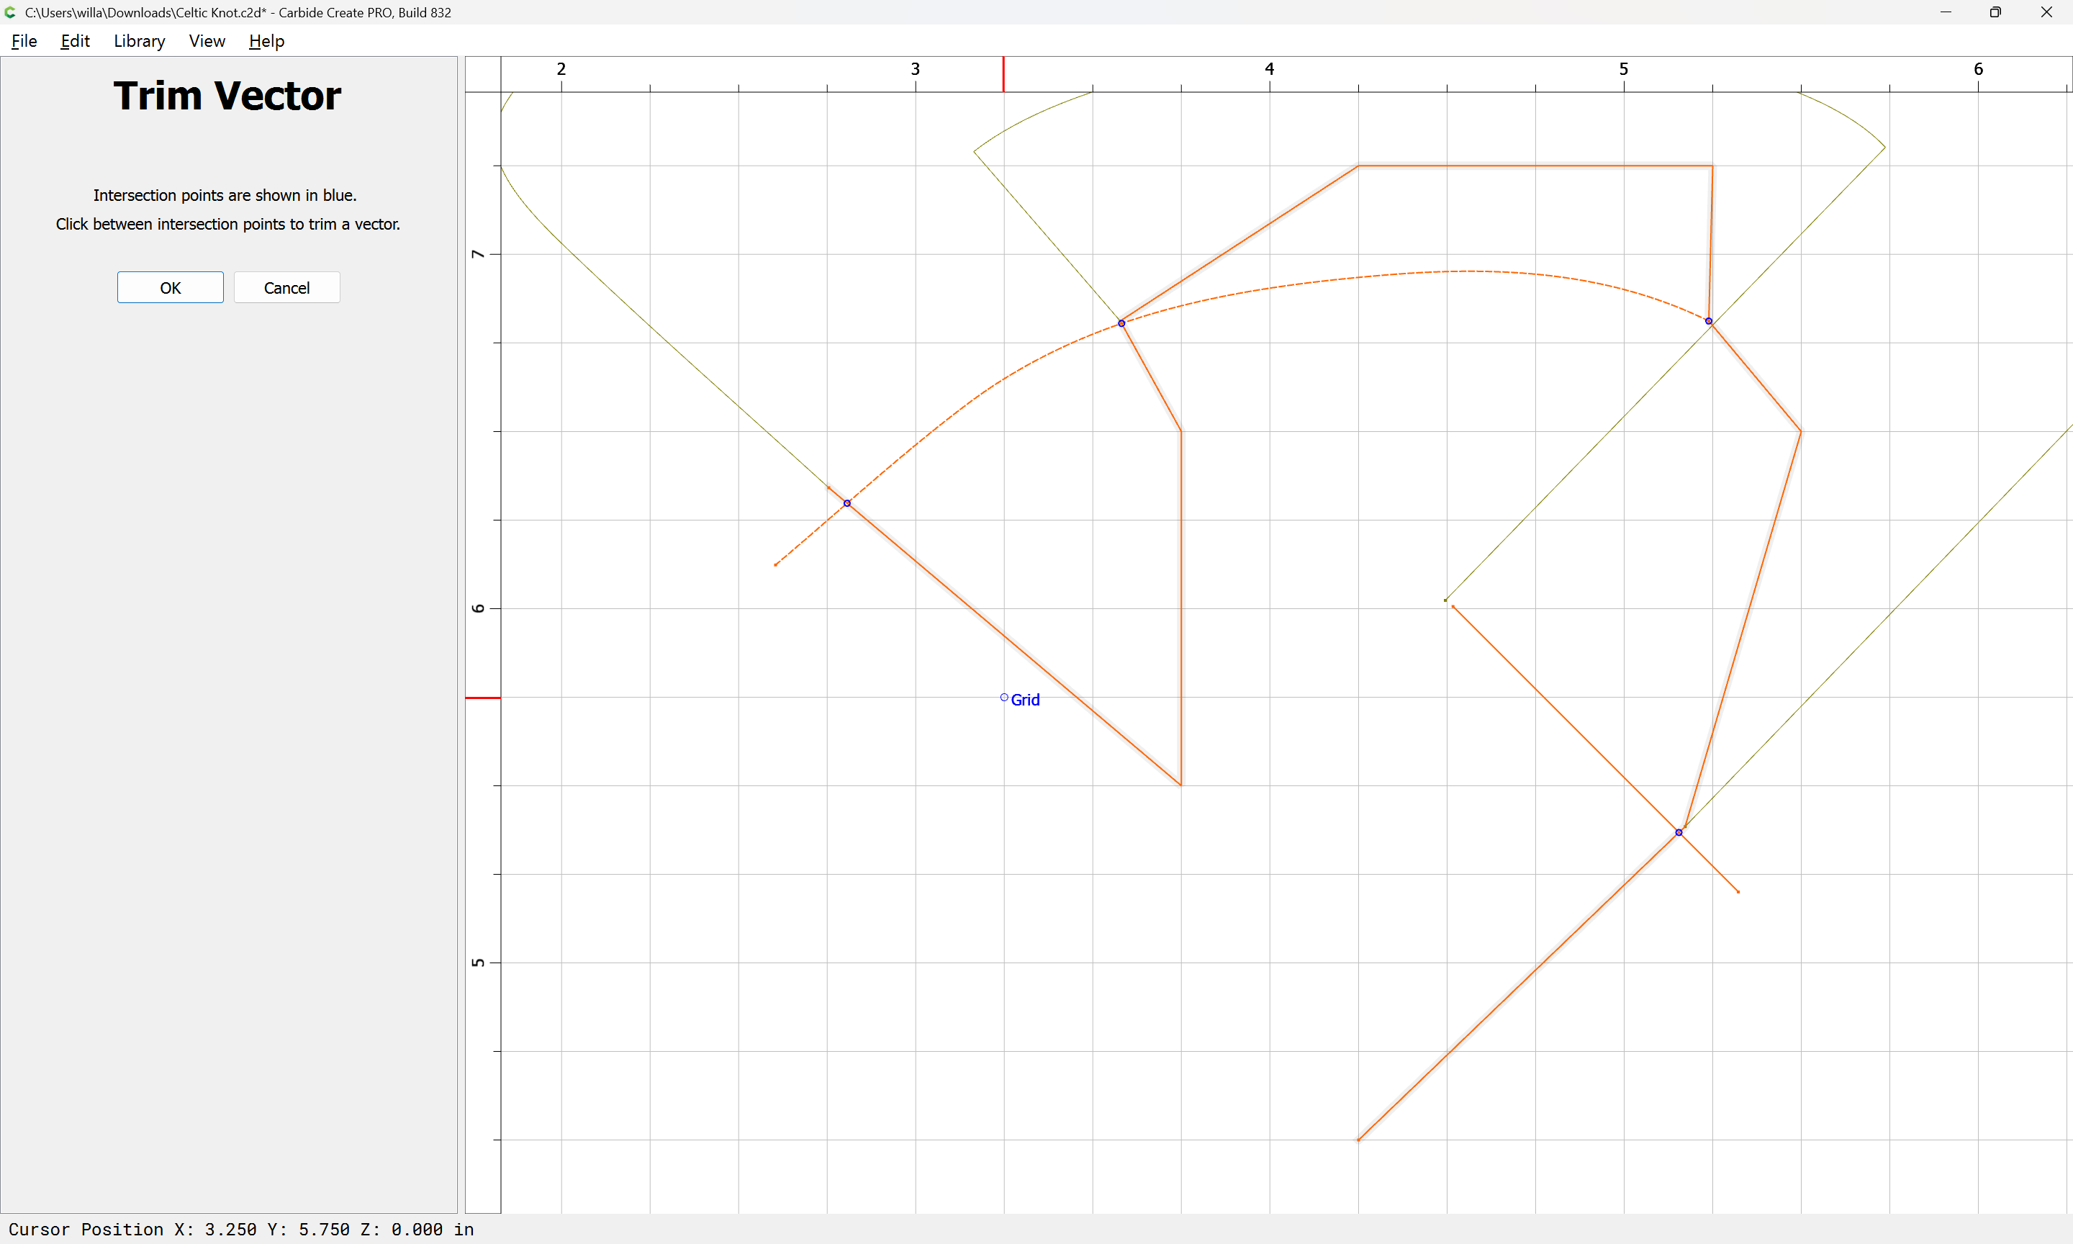Click the blue Grid snap marker
This screenshot has width=2073, height=1244.
pos(1004,698)
